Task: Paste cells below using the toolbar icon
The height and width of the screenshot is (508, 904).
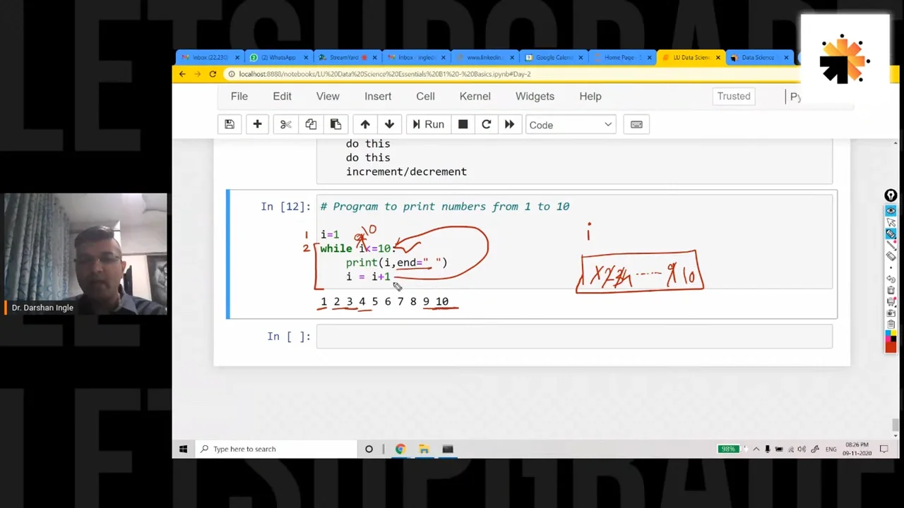Action: tap(335, 125)
